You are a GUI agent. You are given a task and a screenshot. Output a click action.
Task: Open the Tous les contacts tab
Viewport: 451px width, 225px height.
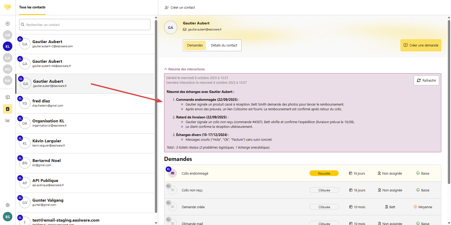[32, 7]
